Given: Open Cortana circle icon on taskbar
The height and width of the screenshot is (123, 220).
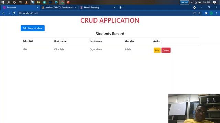Looking at the screenshot, I should click(x=14, y=2).
